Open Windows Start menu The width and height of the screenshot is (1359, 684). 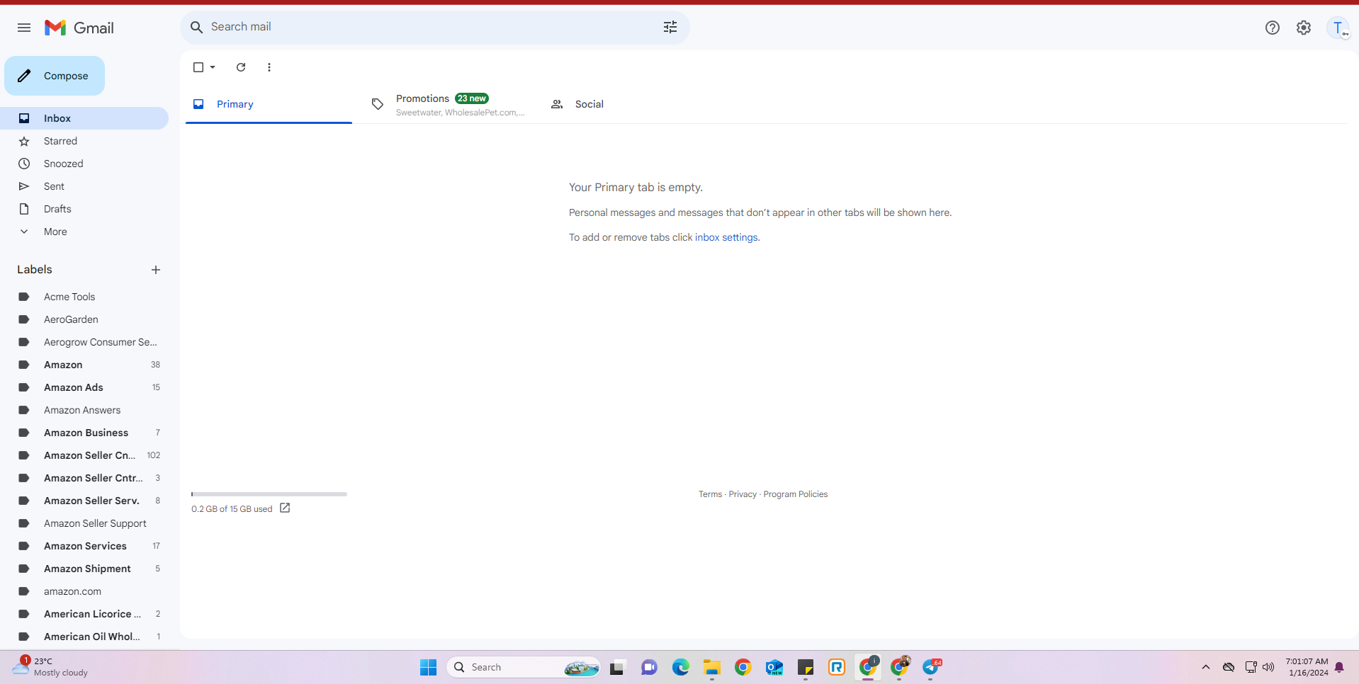(429, 667)
